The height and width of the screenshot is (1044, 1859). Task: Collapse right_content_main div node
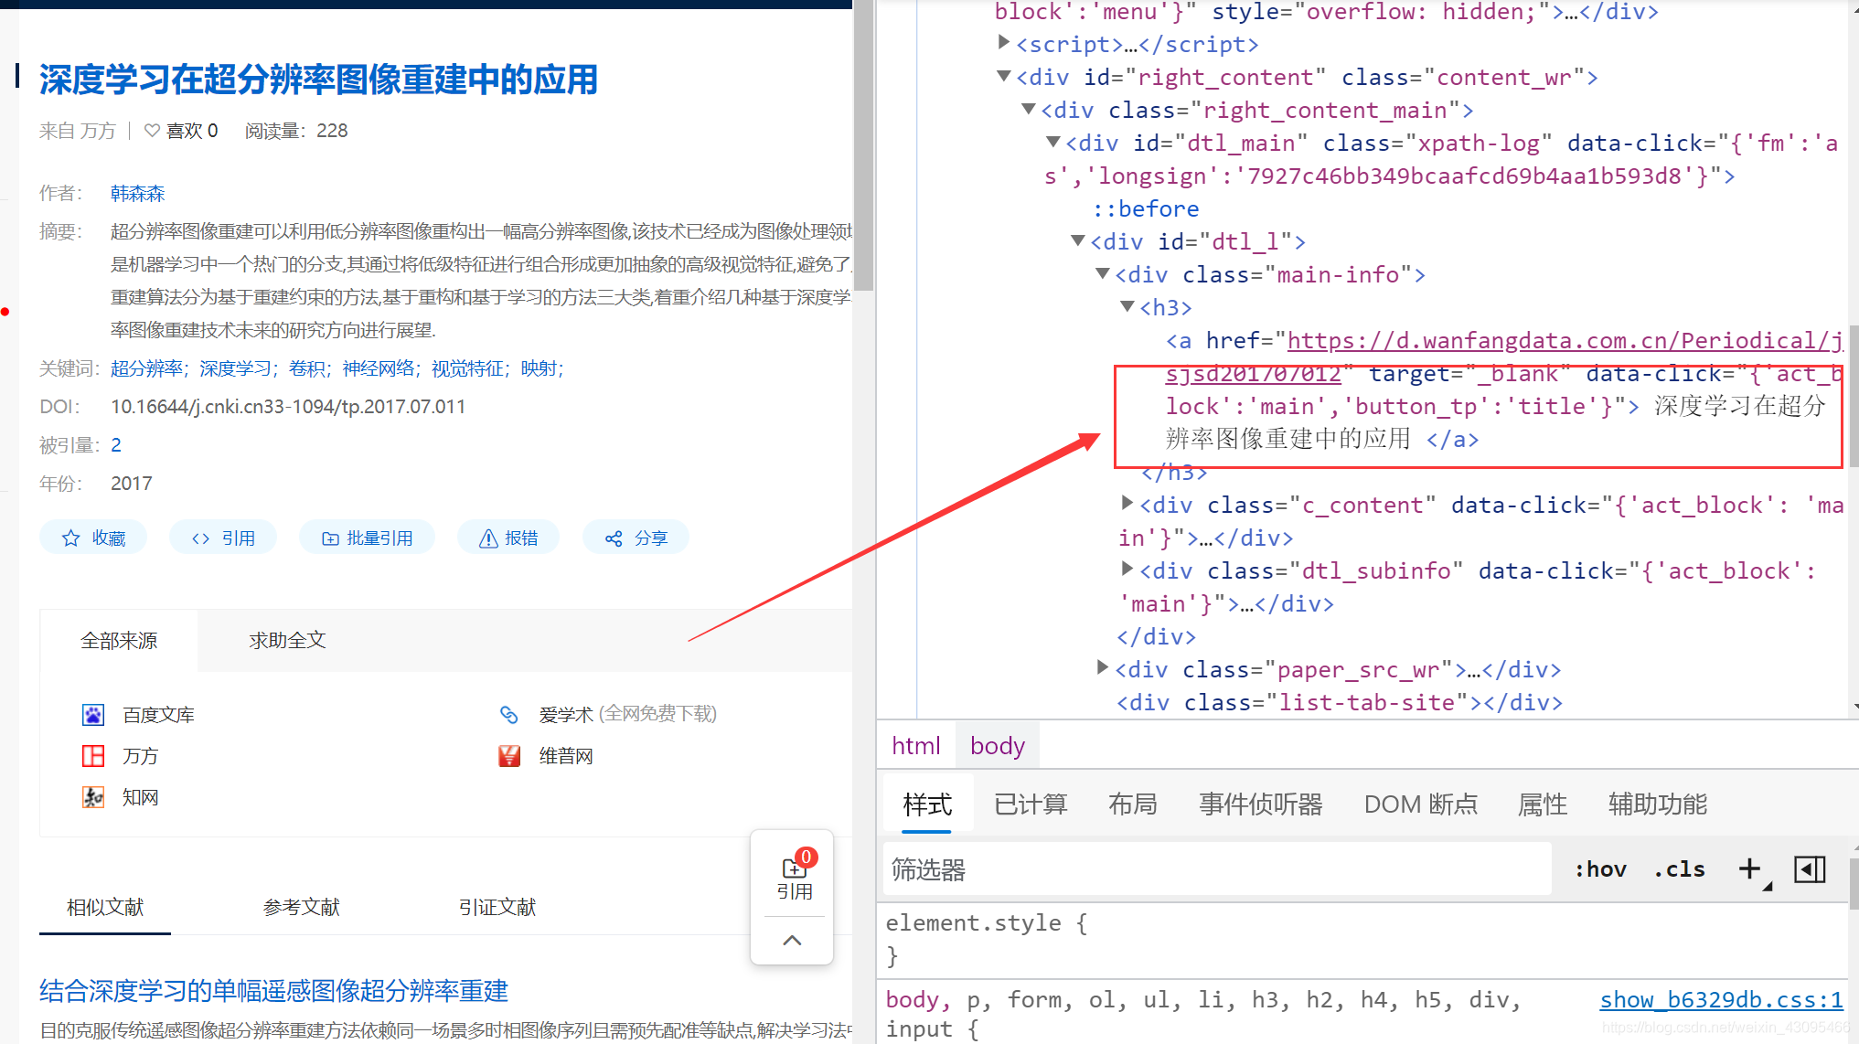(1029, 109)
